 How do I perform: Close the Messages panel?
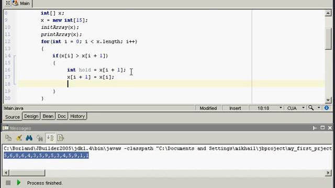pyautogui.click(x=330, y=127)
